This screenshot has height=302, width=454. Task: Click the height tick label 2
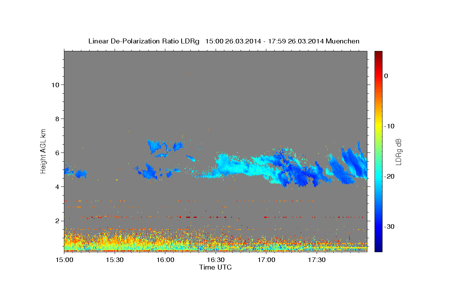click(57, 220)
